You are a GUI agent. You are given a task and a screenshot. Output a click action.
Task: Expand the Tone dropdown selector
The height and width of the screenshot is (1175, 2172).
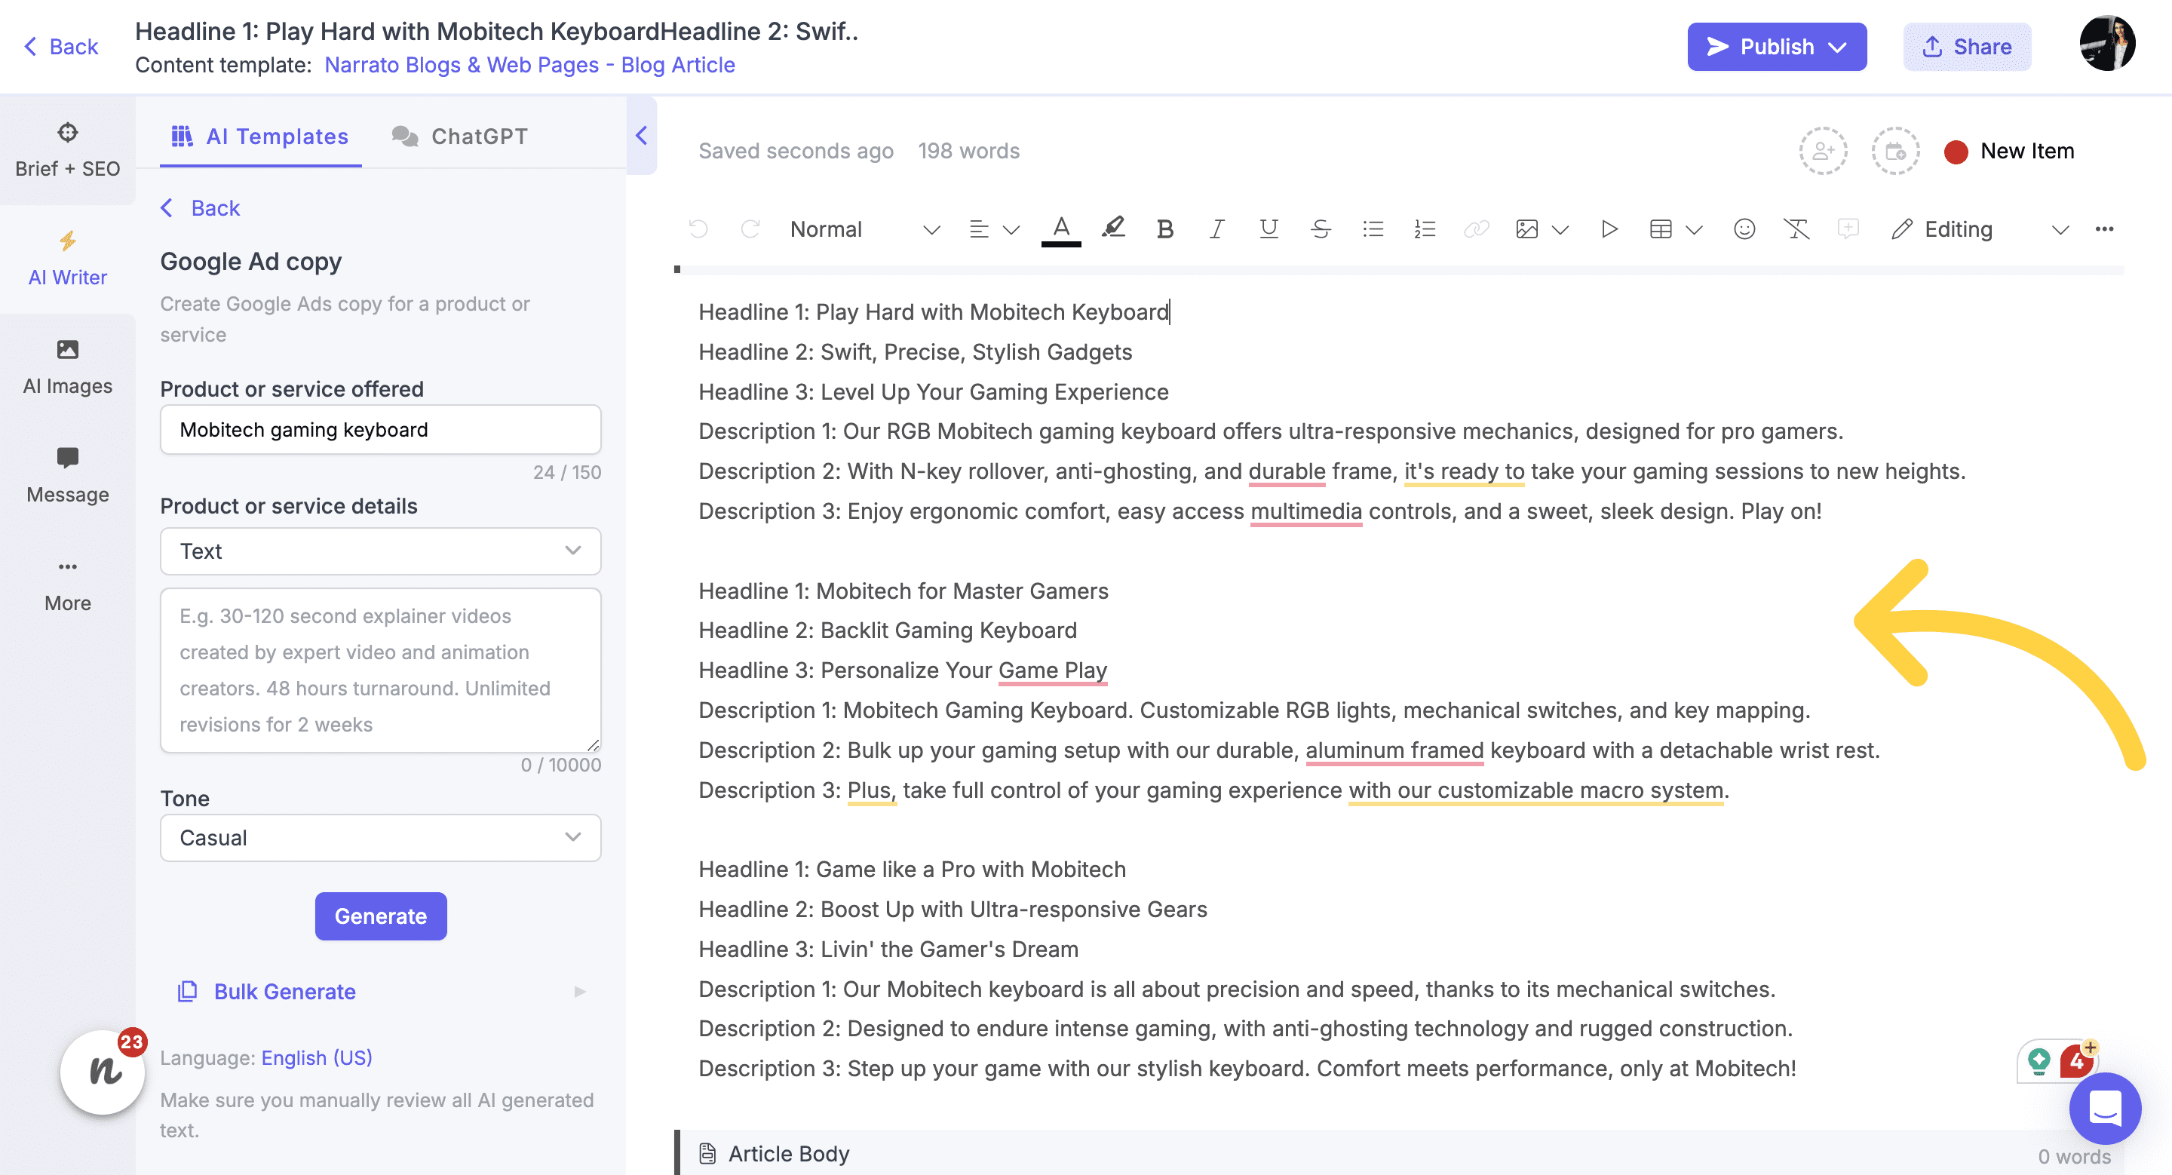coord(381,836)
